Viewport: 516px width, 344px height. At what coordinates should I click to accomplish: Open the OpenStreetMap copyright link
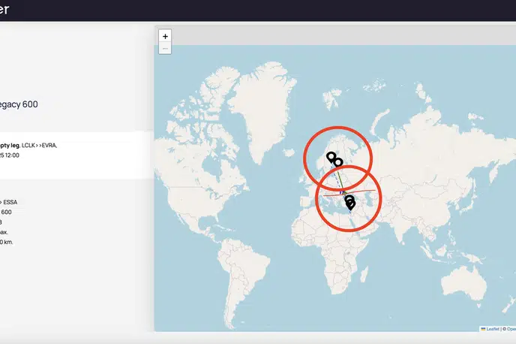pyautogui.click(x=511, y=328)
